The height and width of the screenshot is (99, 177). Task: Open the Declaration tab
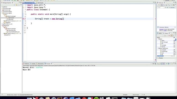click(x=40, y=64)
